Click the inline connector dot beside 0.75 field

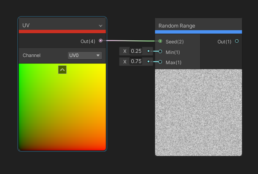pos(148,61)
